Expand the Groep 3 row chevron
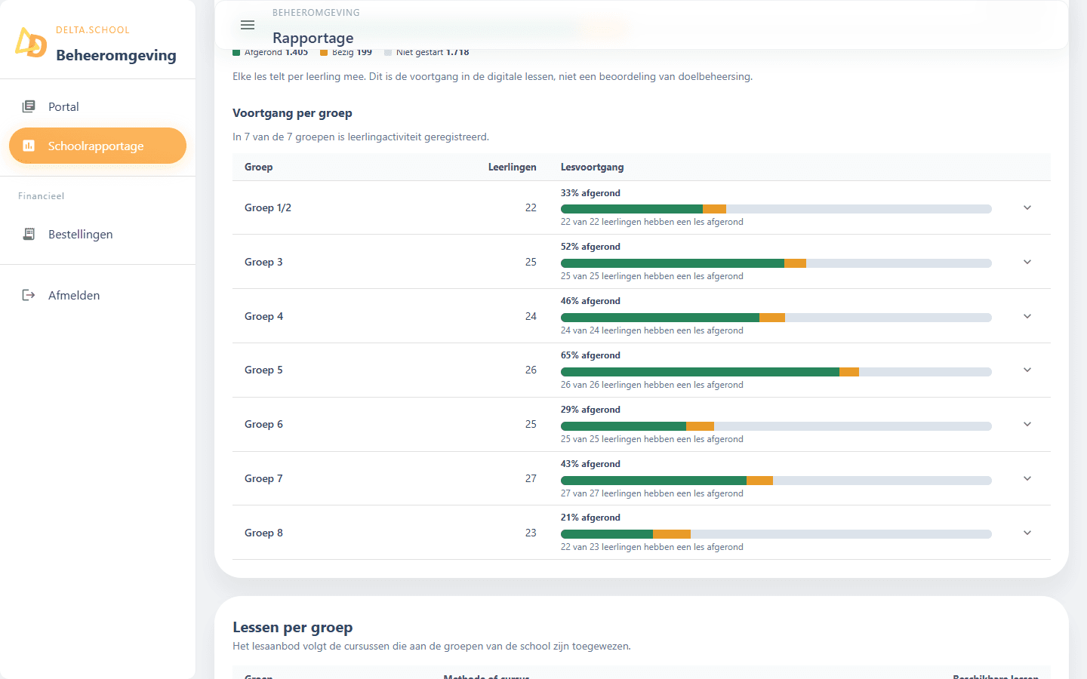Screen dimensions: 1087x679 pos(1027,262)
